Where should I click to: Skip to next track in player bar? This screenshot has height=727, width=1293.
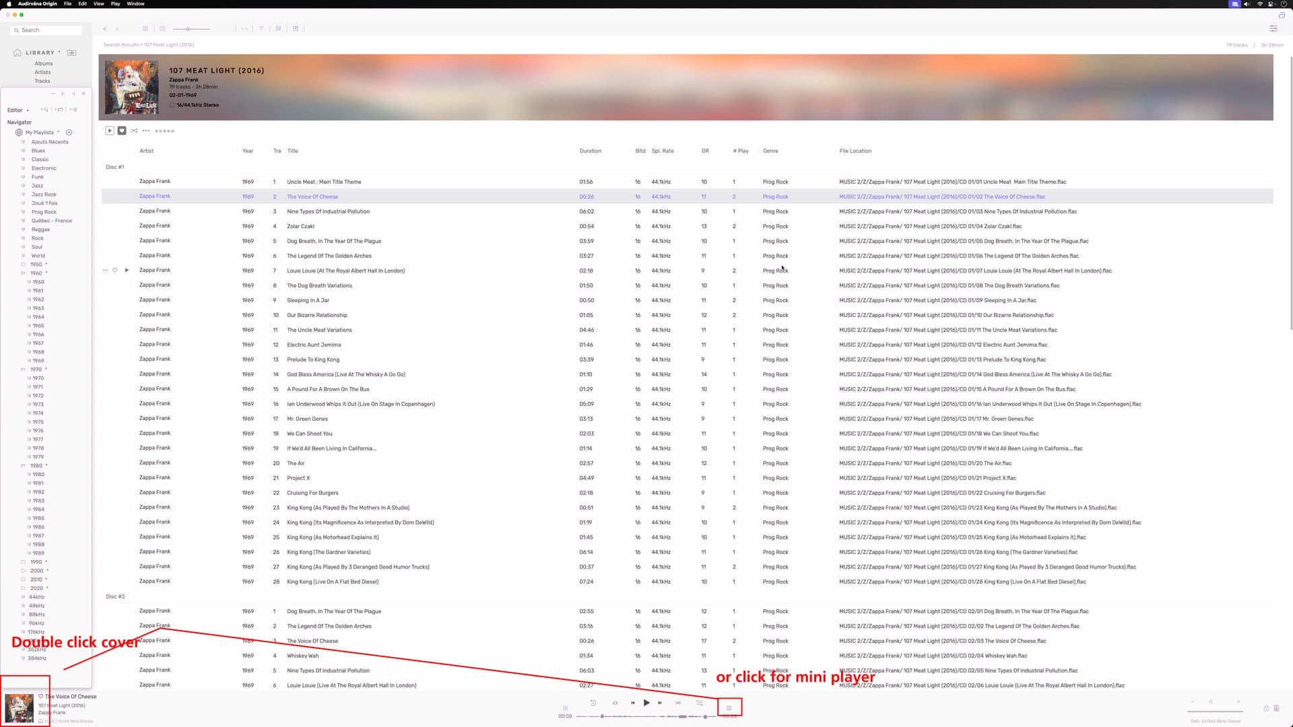[660, 703]
